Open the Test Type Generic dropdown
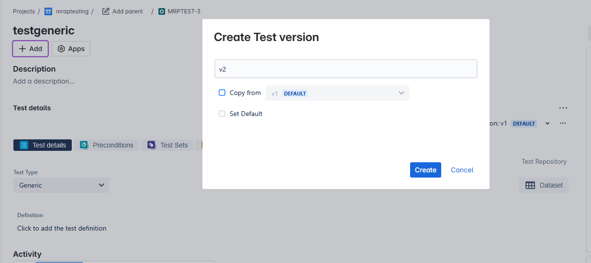Image resolution: width=591 pixels, height=263 pixels. click(61, 185)
